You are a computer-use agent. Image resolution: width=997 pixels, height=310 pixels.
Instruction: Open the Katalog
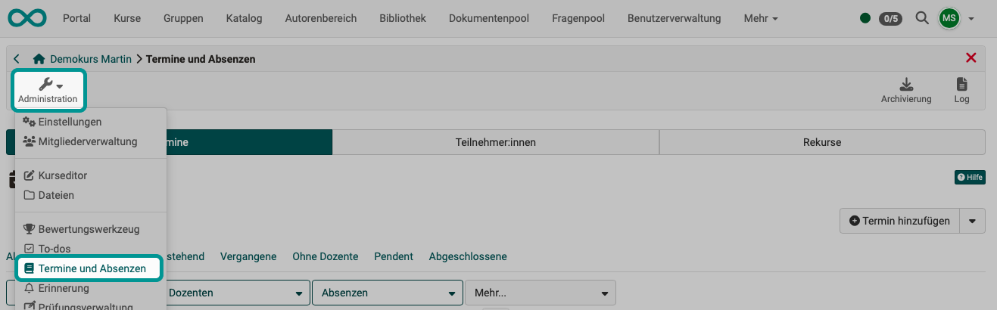[x=244, y=18]
